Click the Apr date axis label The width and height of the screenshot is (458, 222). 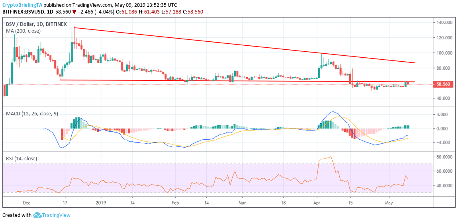pos(317,202)
